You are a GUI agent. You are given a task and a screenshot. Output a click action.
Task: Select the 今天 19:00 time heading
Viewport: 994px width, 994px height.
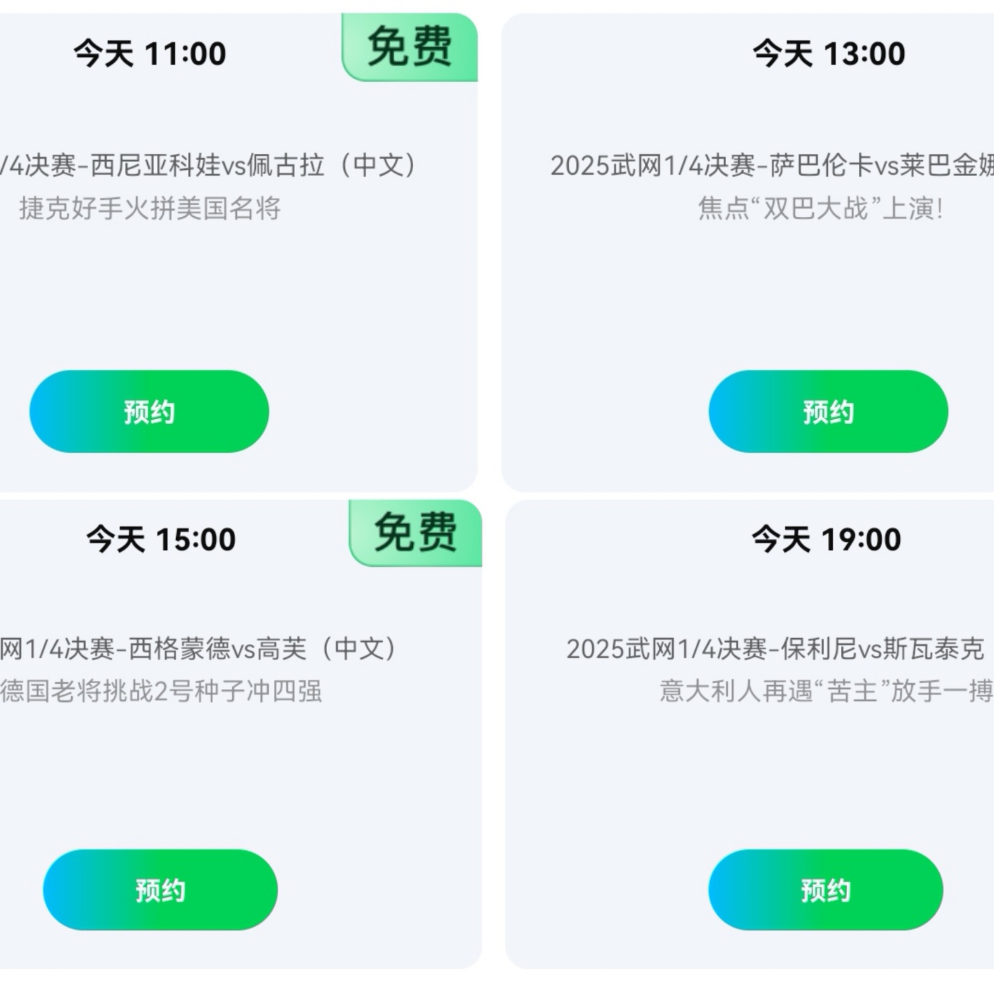(826, 539)
